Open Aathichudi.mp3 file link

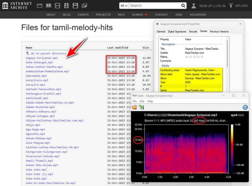pyautogui.click(x=37, y=98)
